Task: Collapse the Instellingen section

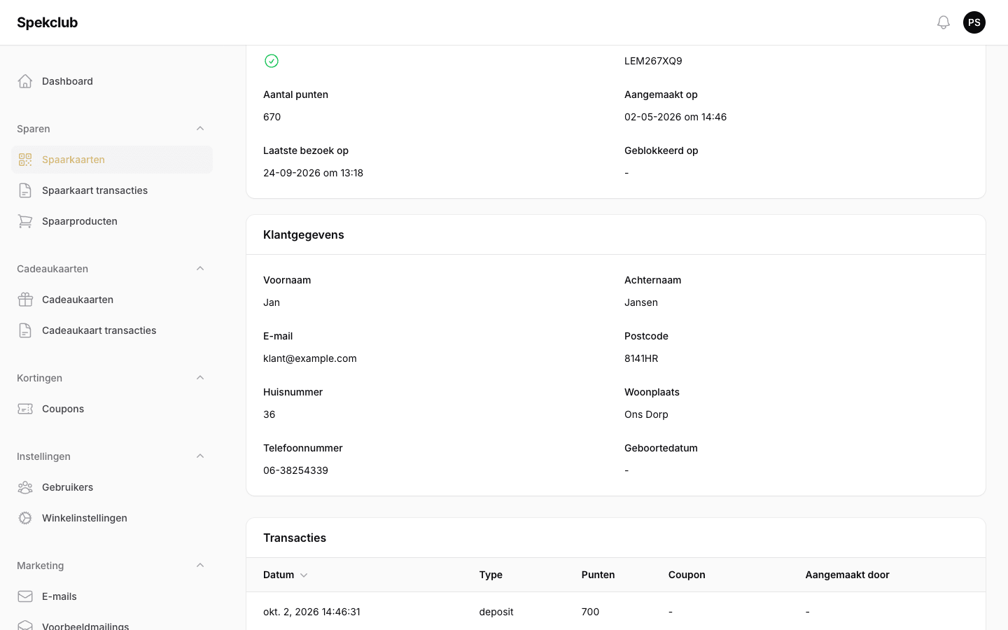Action: point(200,456)
